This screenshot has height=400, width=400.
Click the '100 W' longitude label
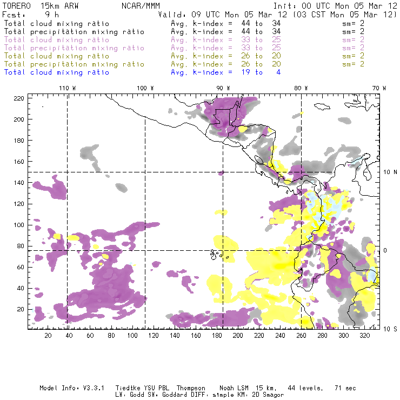point(145,88)
